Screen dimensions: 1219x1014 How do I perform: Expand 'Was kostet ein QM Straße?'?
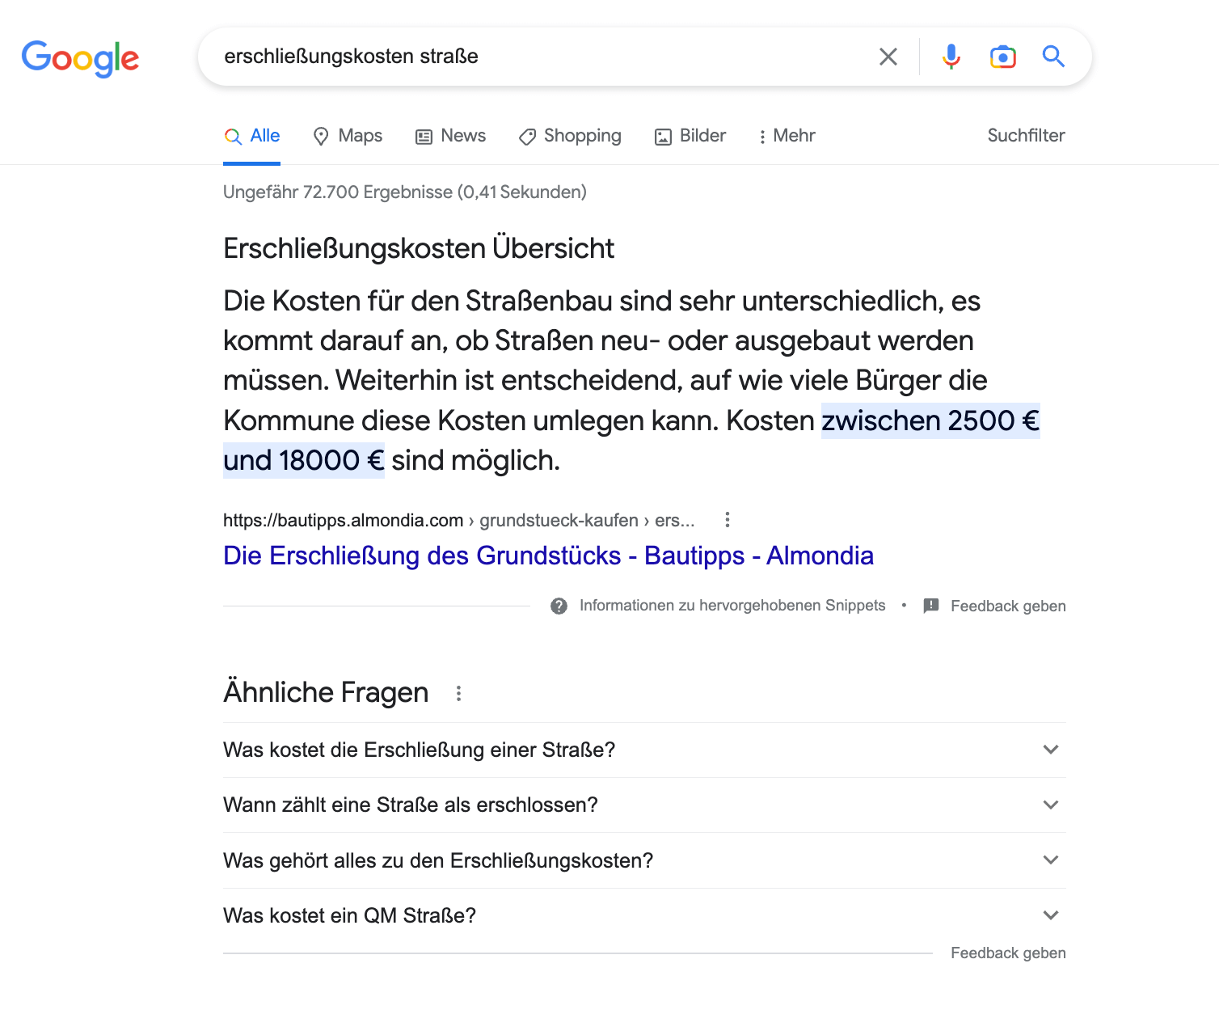pyautogui.click(x=645, y=915)
